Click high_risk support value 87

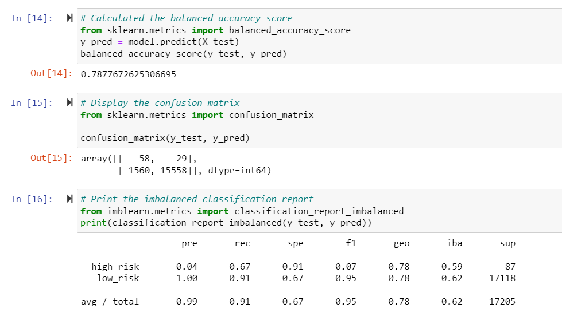tap(510, 267)
